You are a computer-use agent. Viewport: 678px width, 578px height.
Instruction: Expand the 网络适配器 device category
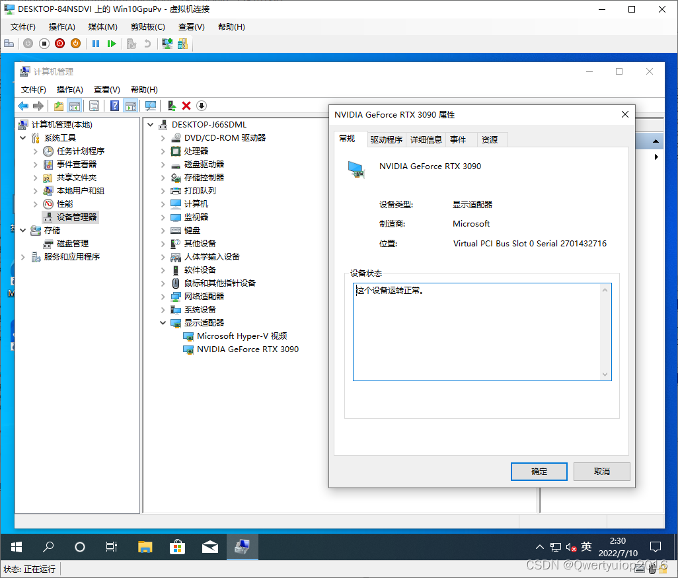(163, 297)
